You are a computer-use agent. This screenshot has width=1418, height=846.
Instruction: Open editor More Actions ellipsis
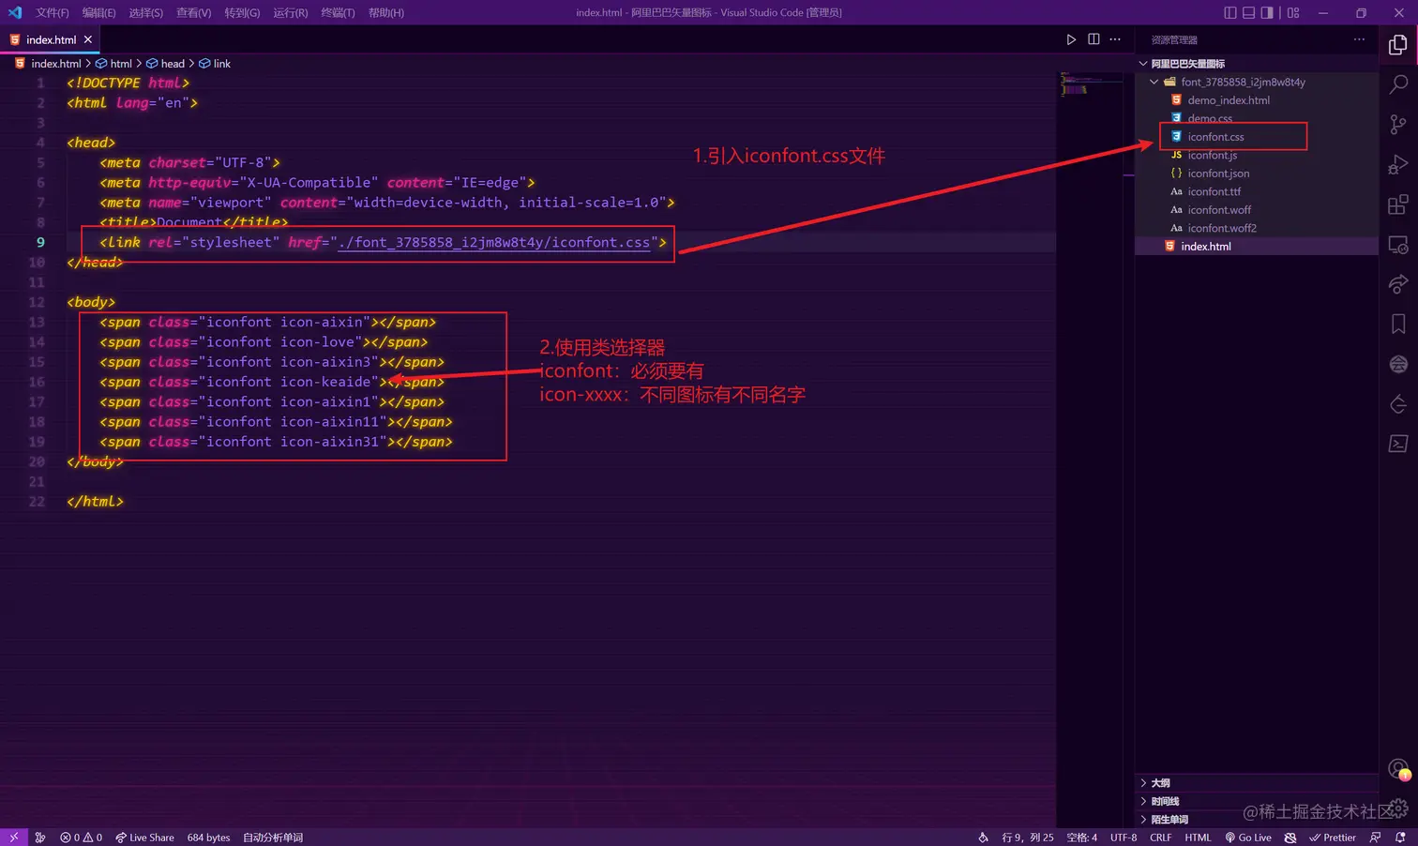(x=1115, y=39)
